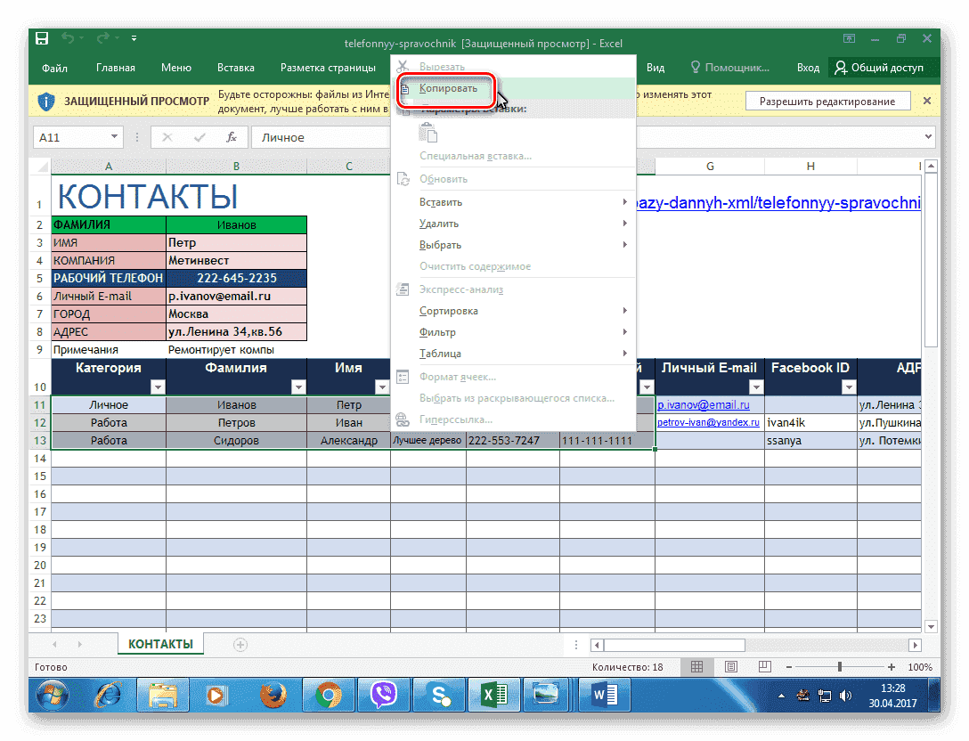Open the p.ivanov@email.ru link in table

[x=703, y=404]
